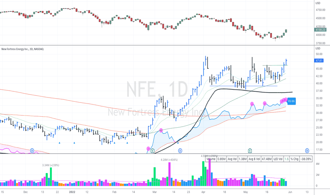This screenshot has height=195, width=330.
Task: Click the dividend D marker near June
Action: pyautogui.click(x=307, y=151)
